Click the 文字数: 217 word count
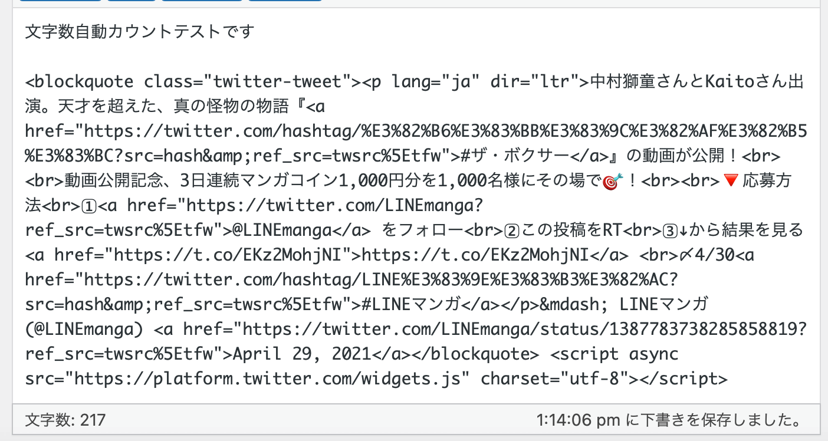This screenshot has height=441, width=828. (x=65, y=420)
